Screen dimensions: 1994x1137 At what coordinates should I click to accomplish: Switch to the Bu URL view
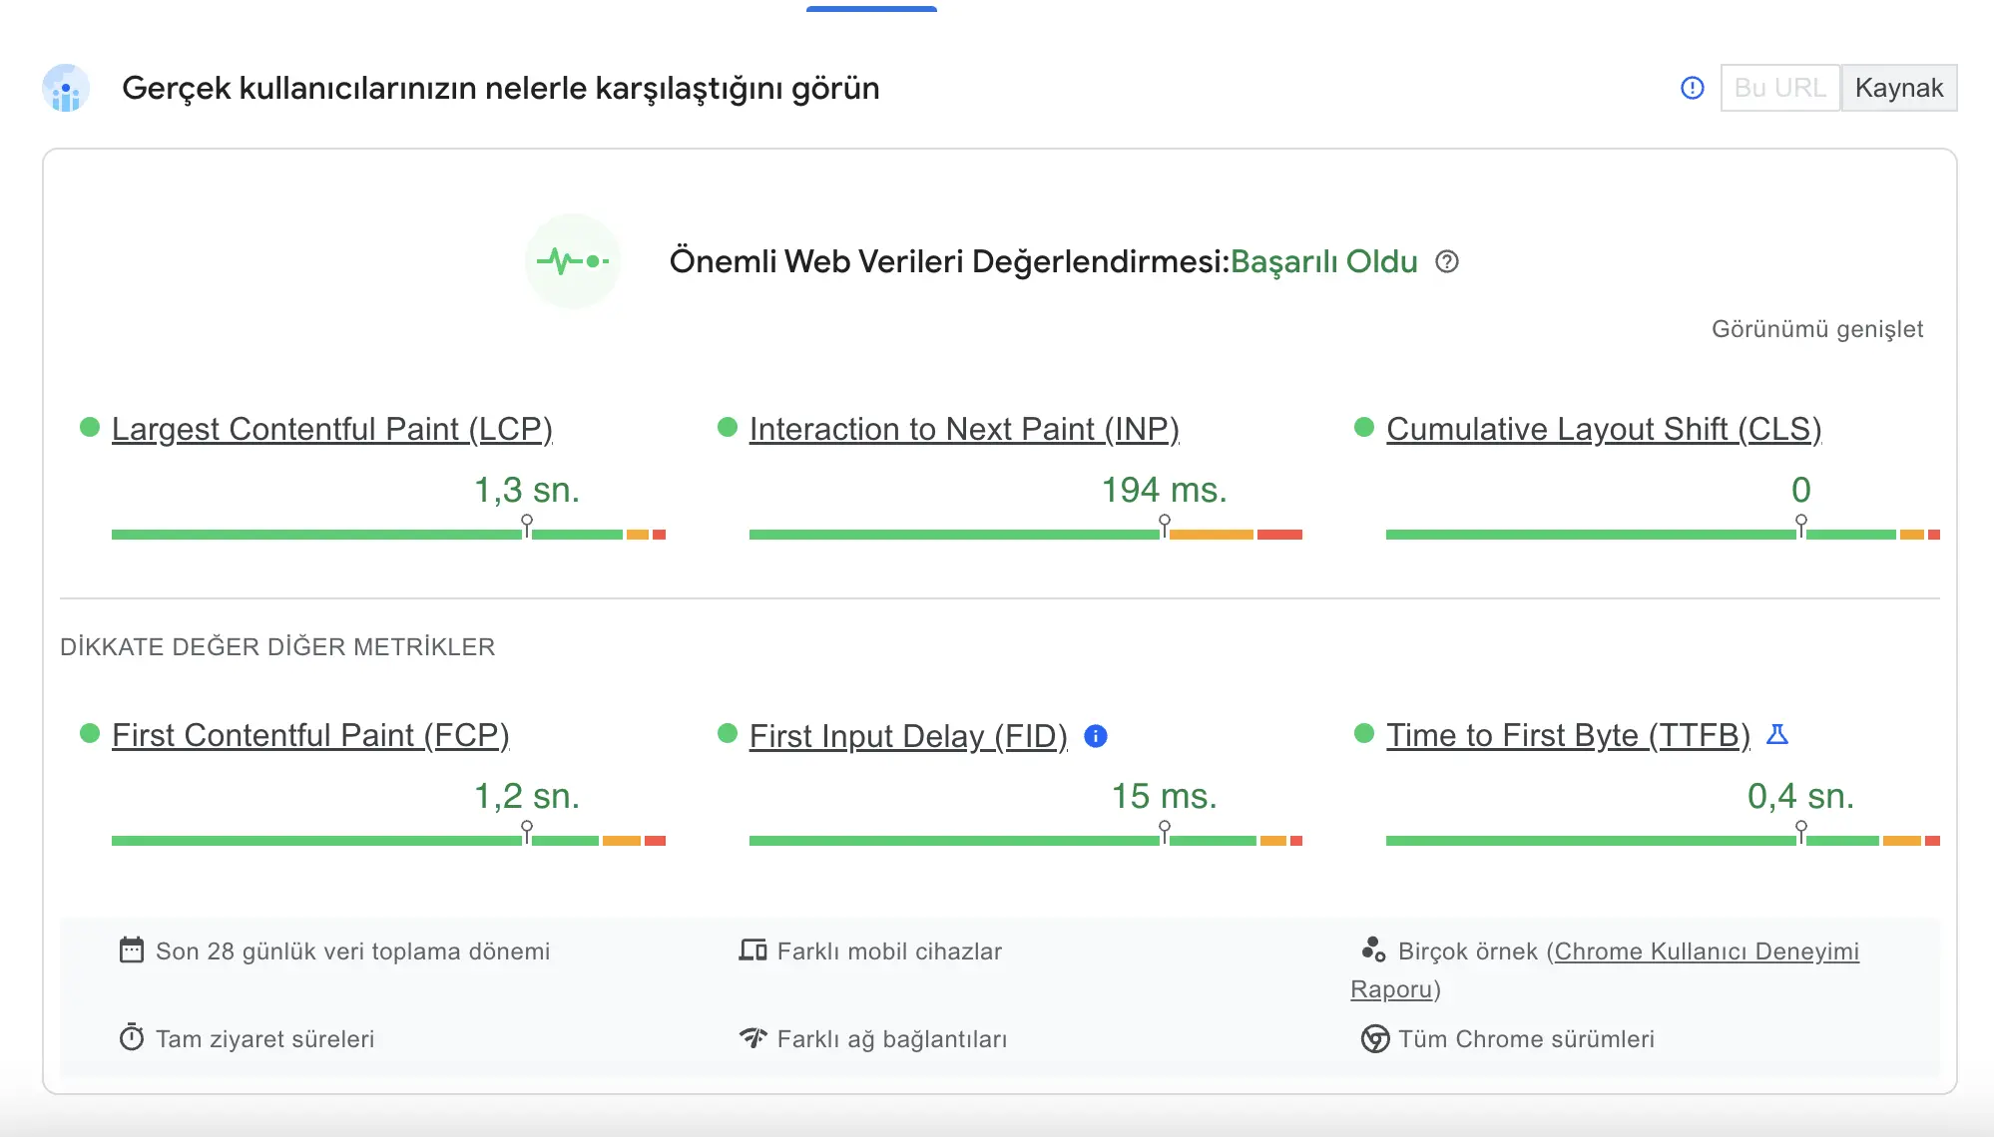[1779, 88]
